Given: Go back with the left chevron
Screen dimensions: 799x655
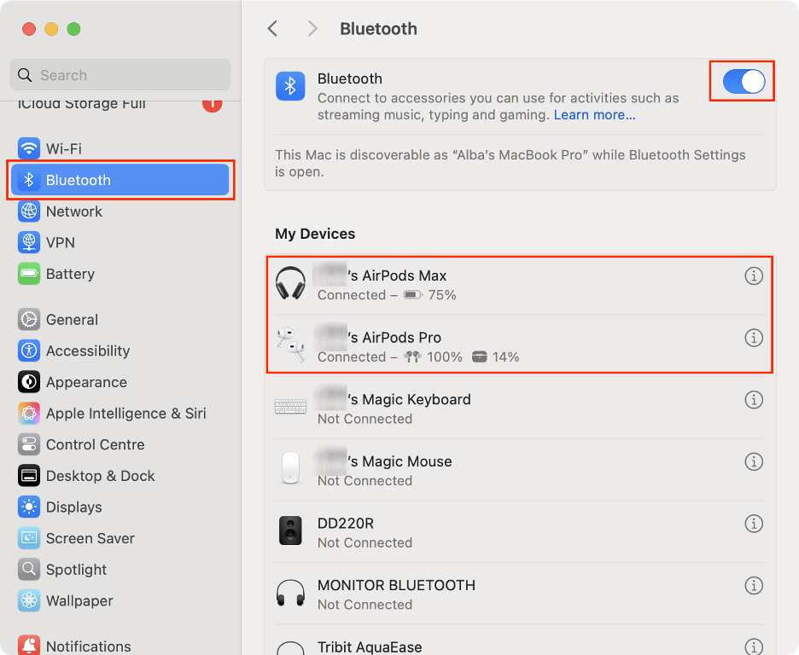Looking at the screenshot, I should 272,28.
